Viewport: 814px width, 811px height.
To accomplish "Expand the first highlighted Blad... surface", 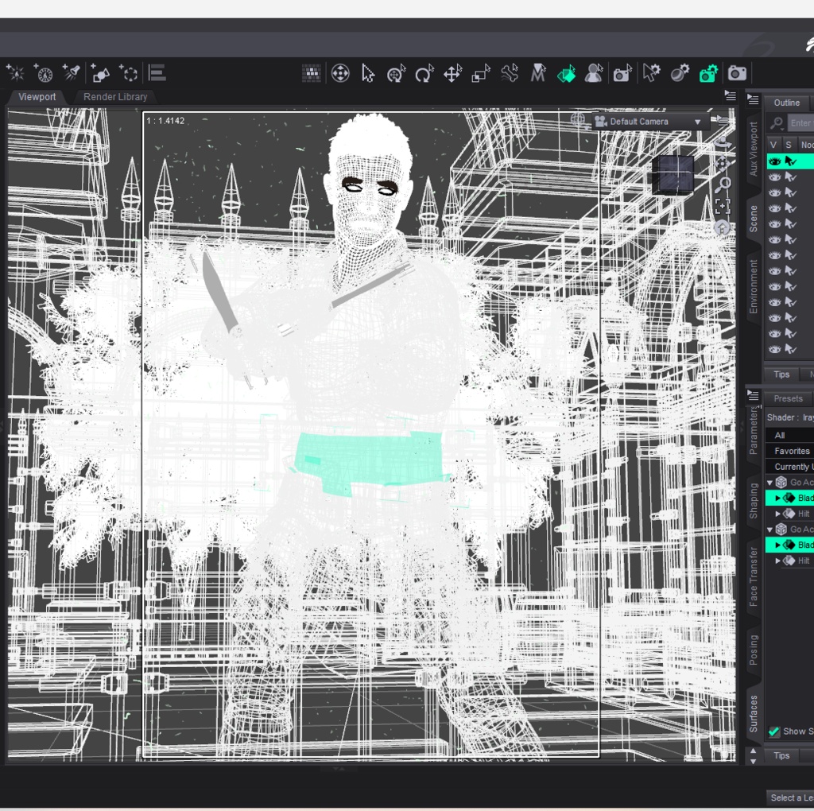I will [777, 498].
